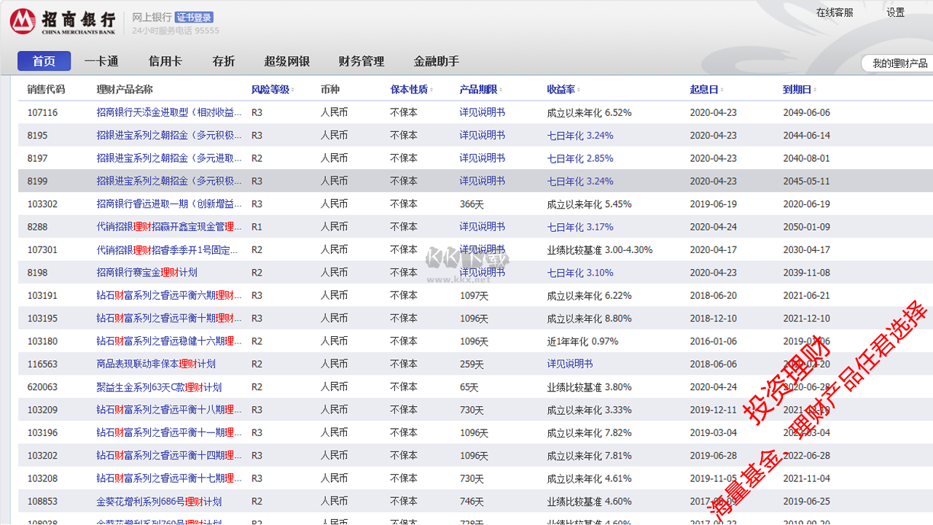Screen dimensions: 933x525
Task: Sort by 收益率 column header
Action: coord(561,90)
